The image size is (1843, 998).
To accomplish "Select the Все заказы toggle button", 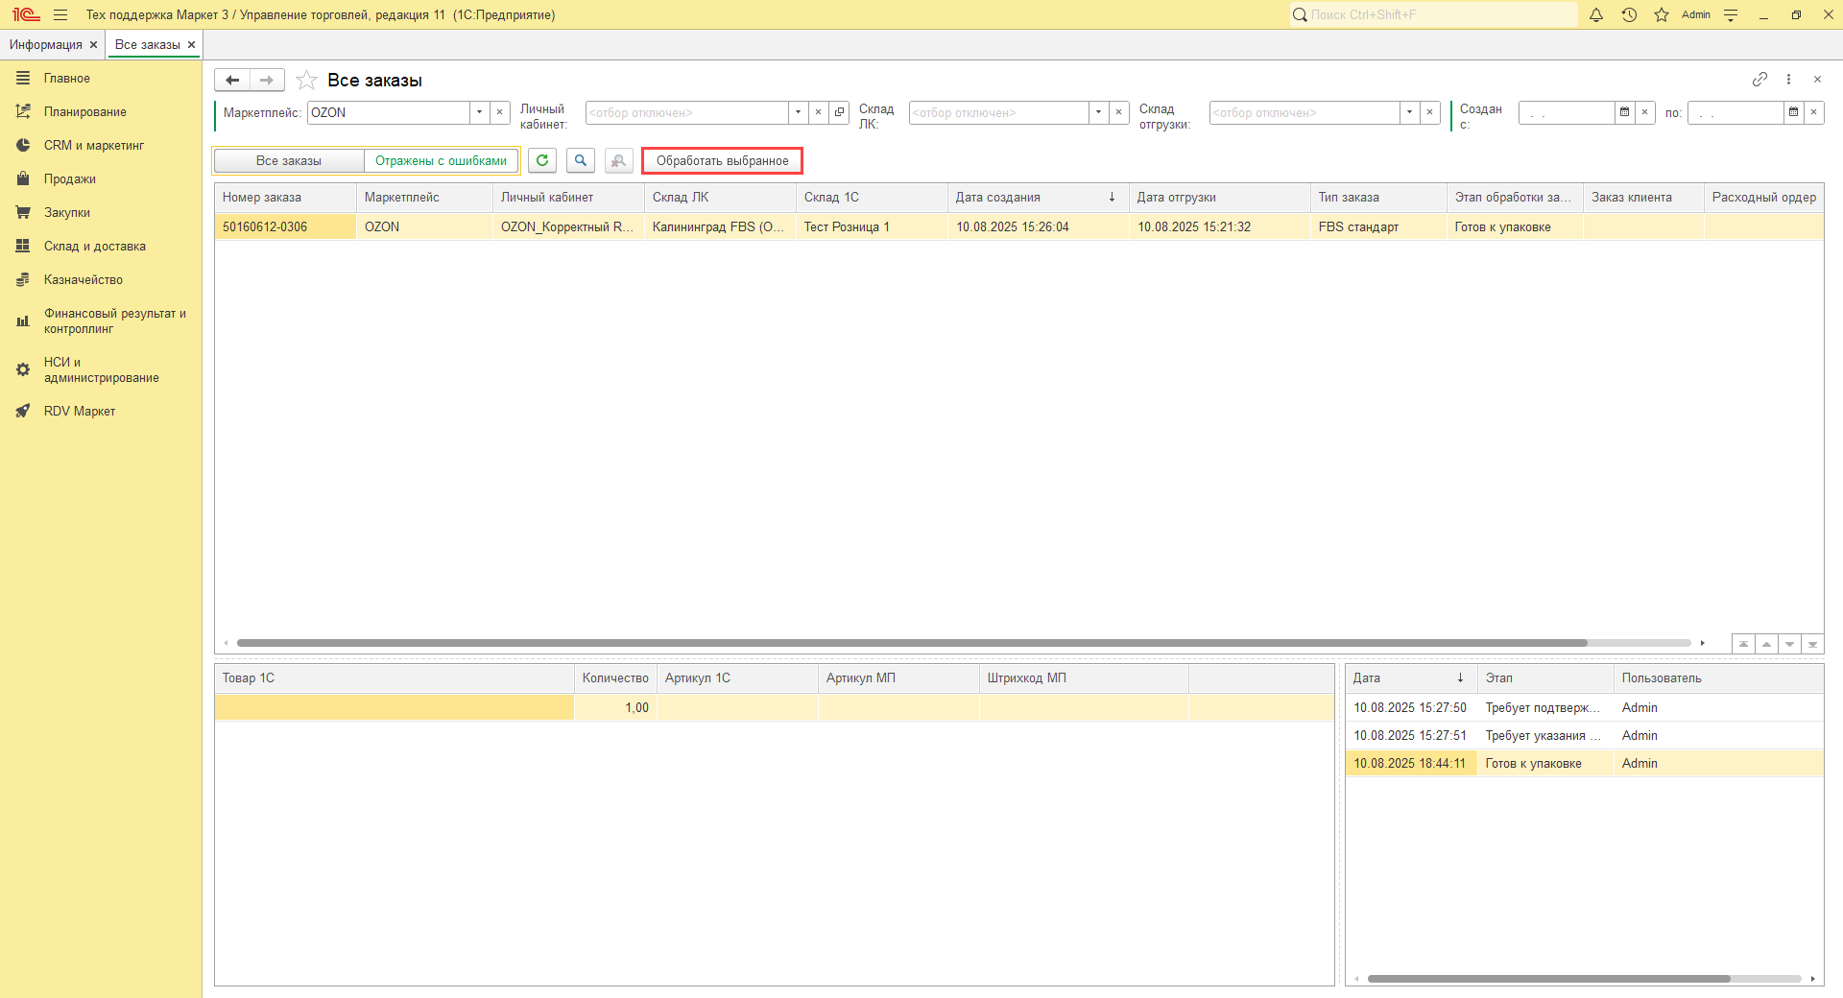I will click(x=289, y=161).
